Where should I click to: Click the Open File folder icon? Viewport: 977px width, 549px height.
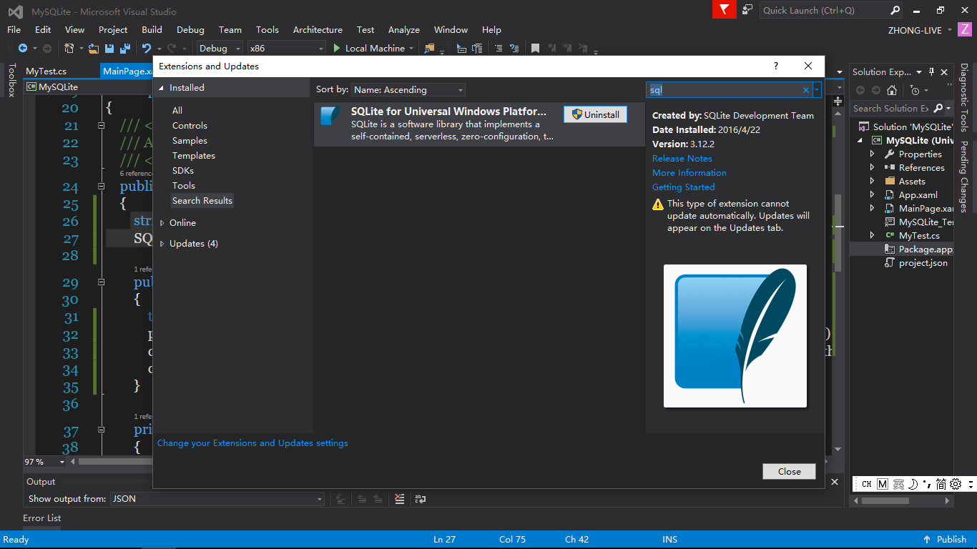click(93, 48)
